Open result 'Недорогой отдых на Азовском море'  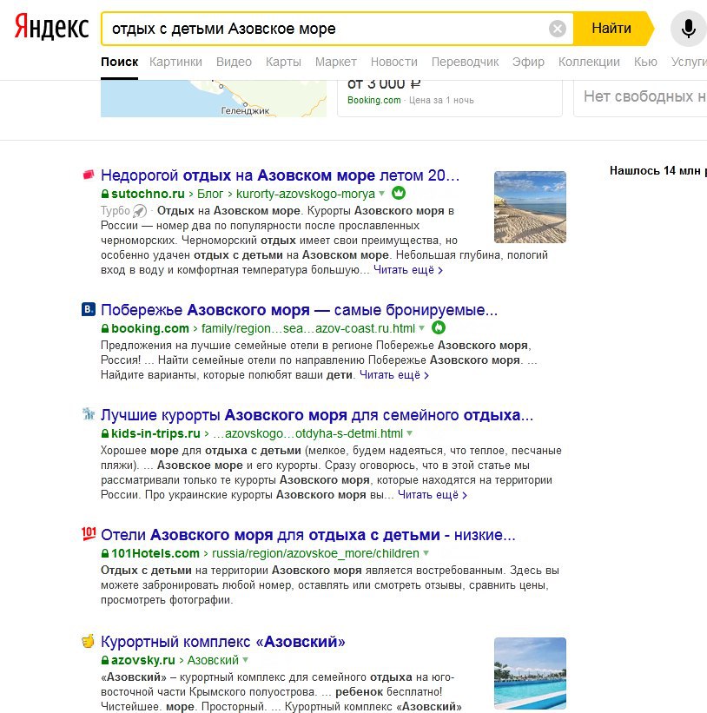tap(280, 175)
